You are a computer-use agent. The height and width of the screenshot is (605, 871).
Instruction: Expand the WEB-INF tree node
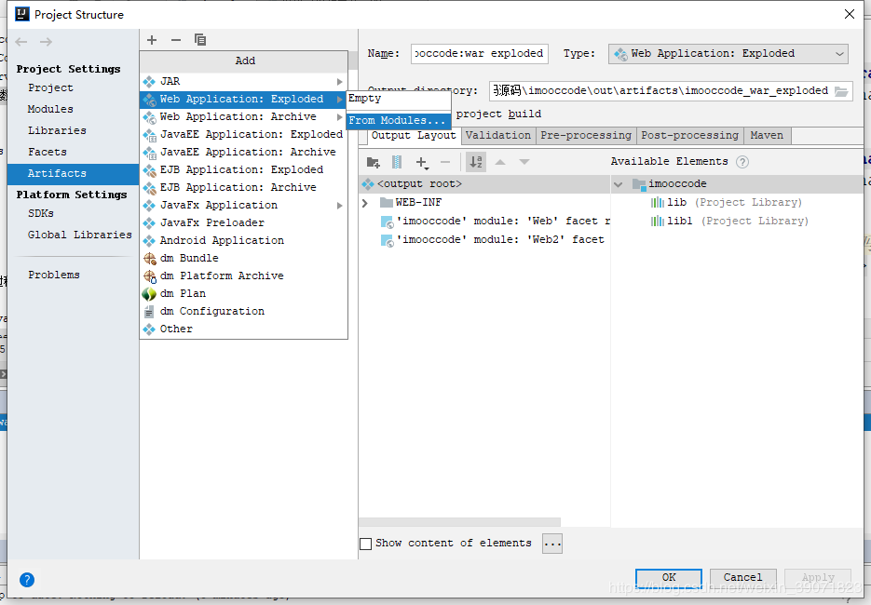coord(364,201)
